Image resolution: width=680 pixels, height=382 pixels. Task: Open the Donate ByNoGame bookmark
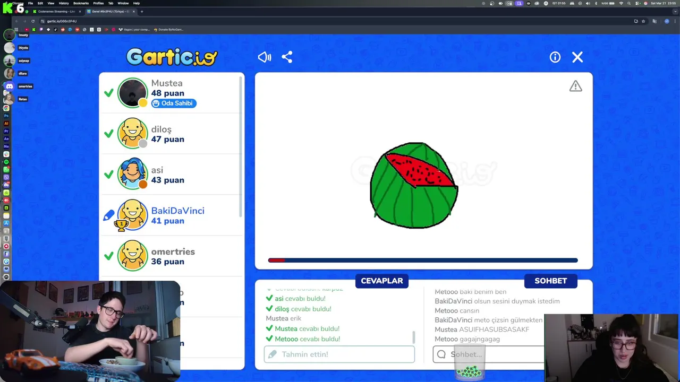pos(169,30)
